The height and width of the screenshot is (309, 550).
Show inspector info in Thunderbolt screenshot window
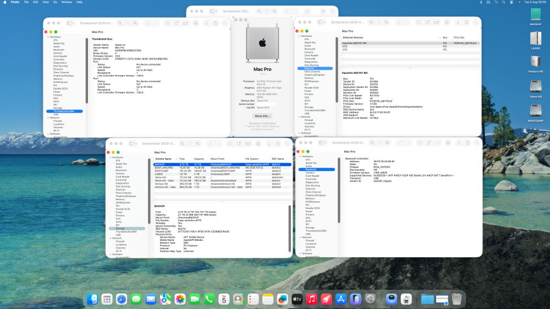206,23
